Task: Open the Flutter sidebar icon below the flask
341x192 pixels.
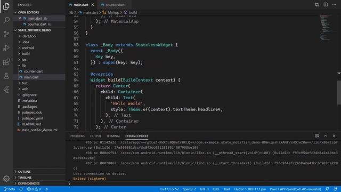Action: [x=6, y=90]
